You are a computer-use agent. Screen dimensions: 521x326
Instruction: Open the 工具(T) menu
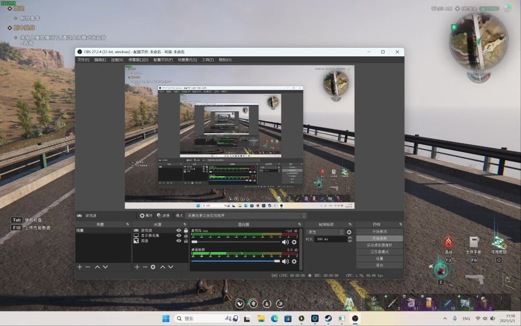[x=208, y=60]
